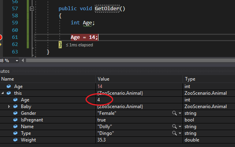Click the horizontal scrollbar left arrow
Screen dimensions: 235x147
tap(23, 61)
